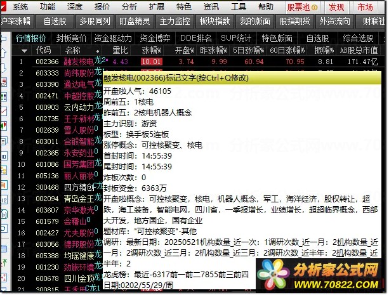
Task: Open the 帮助 menu
Action: tap(266, 6)
